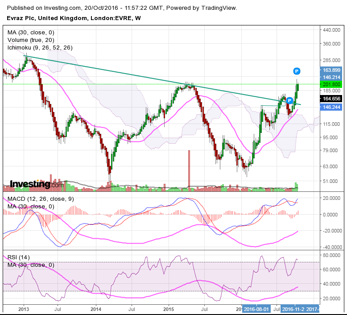The height and width of the screenshot is (315, 347).
Task: Click the green 201.800 current price tag
Action: click(x=331, y=84)
